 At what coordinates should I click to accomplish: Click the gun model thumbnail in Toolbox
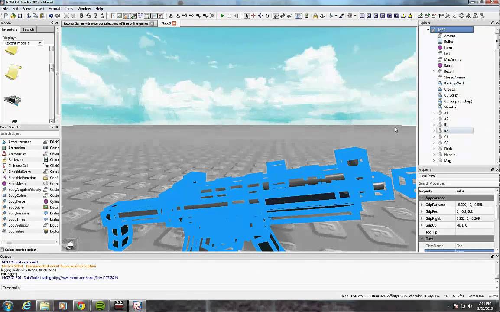[13, 100]
